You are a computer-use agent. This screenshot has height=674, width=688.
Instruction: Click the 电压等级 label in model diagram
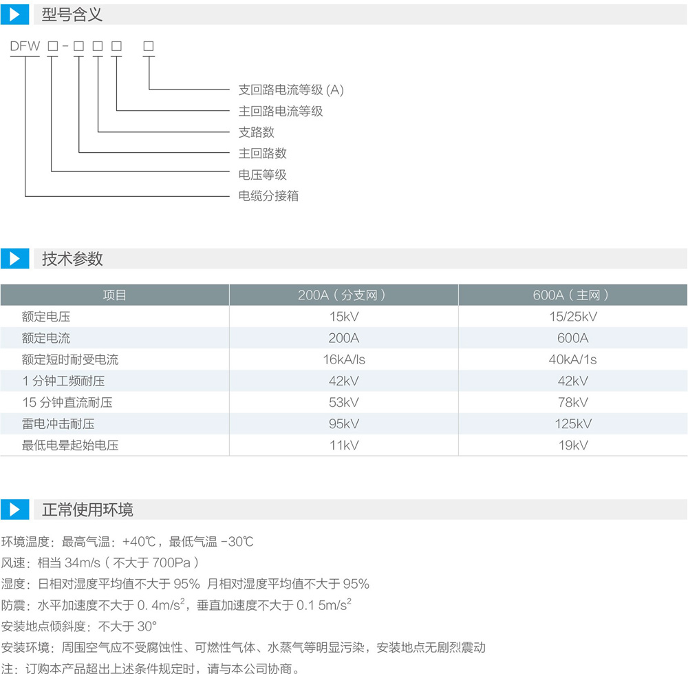click(262, 175)
